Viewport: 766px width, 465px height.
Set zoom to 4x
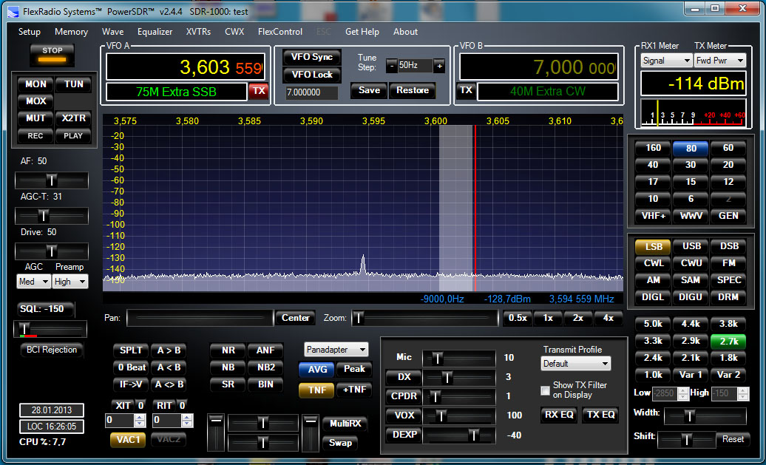coord(609,318)
